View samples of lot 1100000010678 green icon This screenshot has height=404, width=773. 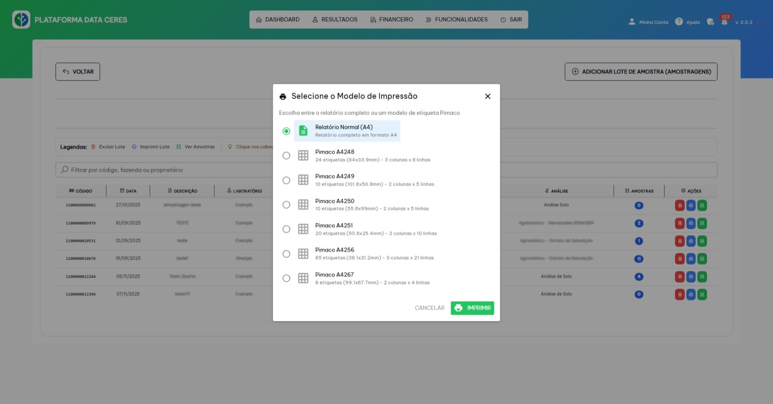[x=702, y=259]
